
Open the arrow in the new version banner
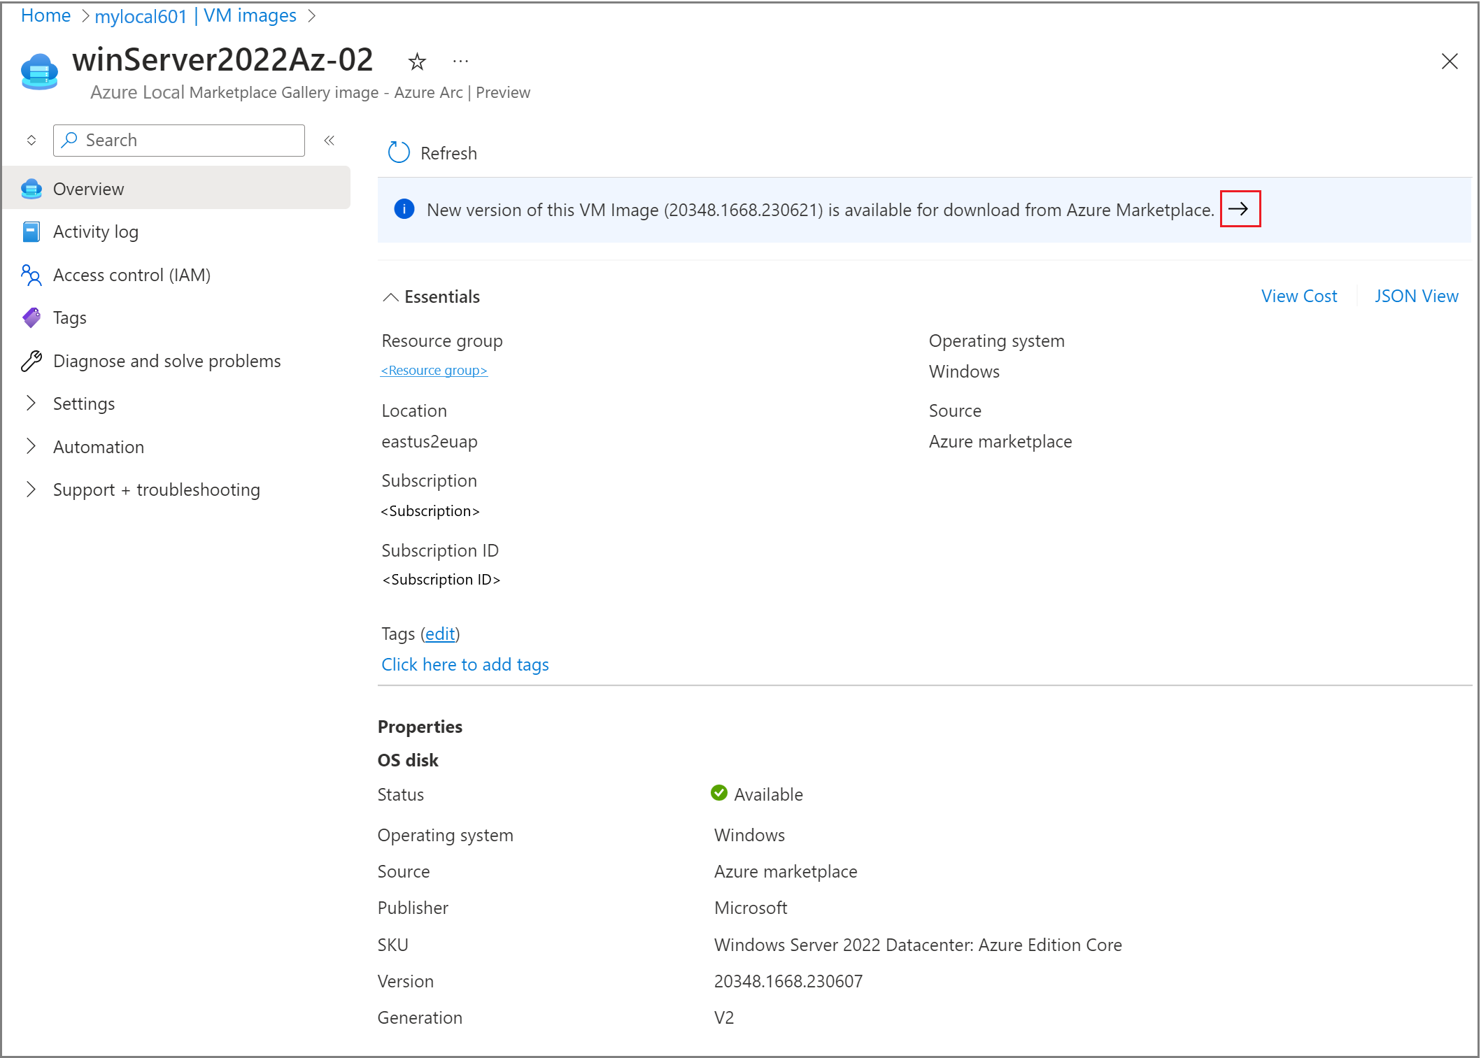tap(1240, 209)
